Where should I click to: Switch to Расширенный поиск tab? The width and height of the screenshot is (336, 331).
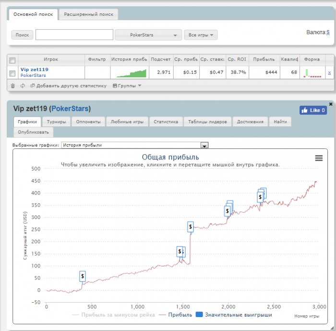click(88, 14)
